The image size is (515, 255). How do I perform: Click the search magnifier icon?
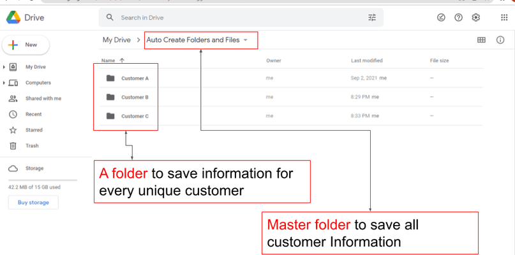110,17
